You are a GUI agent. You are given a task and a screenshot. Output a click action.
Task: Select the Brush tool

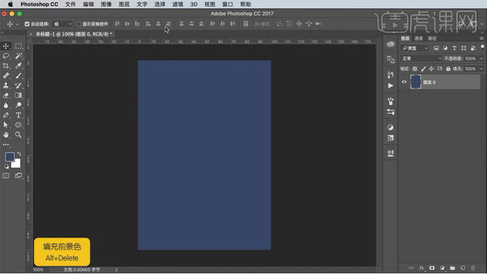click(18, 76)
